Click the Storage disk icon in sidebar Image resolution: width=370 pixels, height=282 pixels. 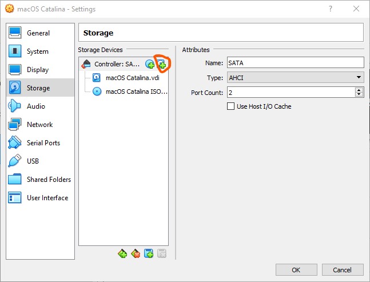click(x=15, y=88)
